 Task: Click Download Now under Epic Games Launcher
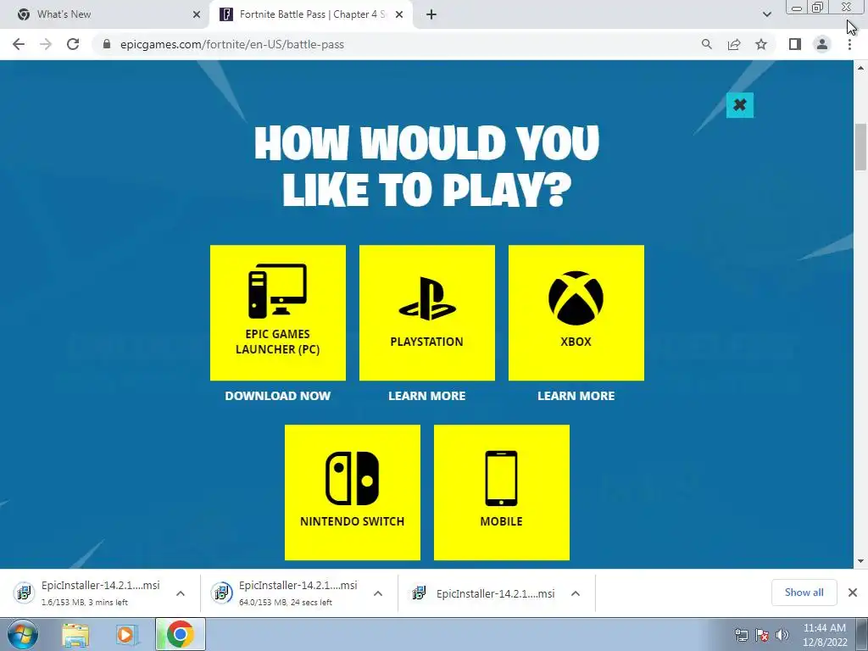coord(278,396)
